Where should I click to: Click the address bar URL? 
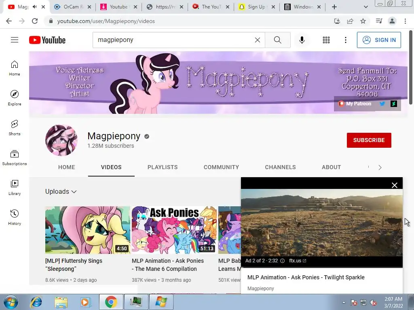(106, 21)
